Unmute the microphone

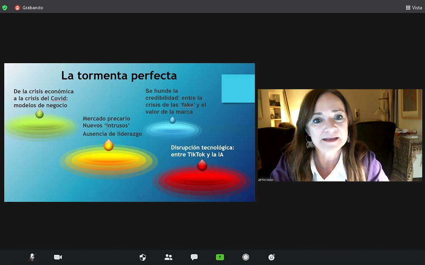pos(32,257)
